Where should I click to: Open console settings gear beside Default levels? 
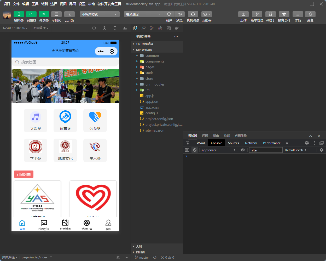tap(322, 150)
